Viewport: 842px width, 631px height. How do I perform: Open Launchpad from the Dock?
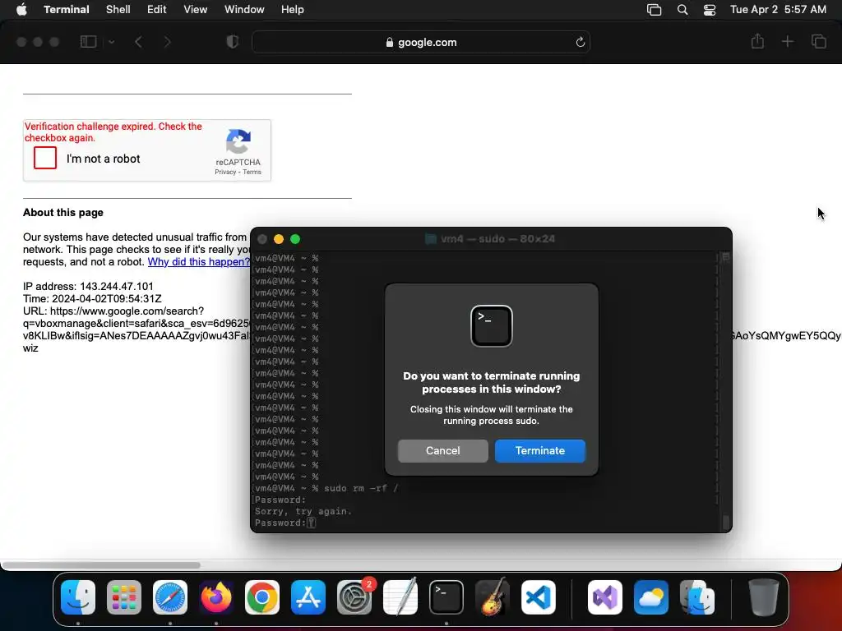click(124, 597)
